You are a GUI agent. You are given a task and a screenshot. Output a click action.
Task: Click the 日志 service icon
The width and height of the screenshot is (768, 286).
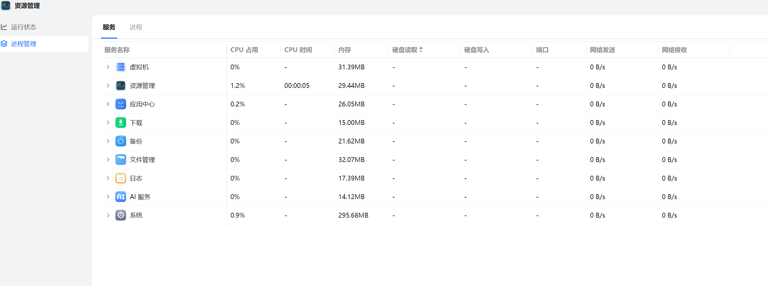tap(121, 178)
